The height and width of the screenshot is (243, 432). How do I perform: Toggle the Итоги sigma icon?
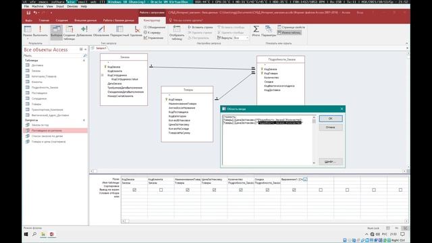[x=256, y=29]
